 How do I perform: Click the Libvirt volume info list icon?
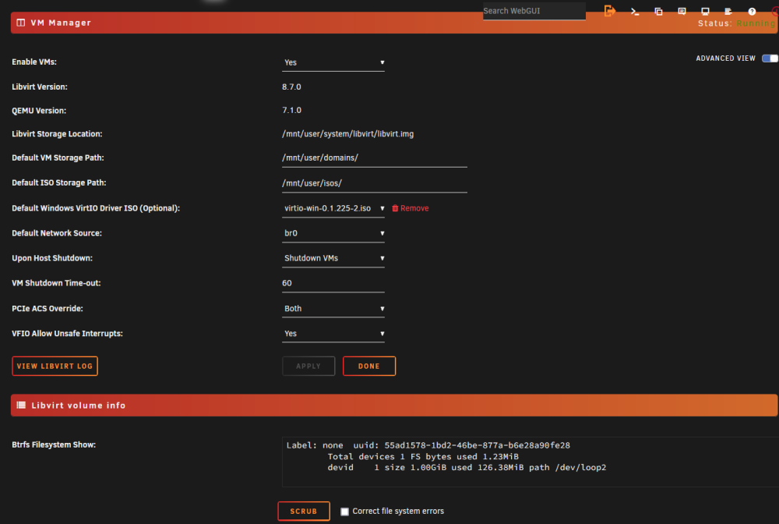21,405
